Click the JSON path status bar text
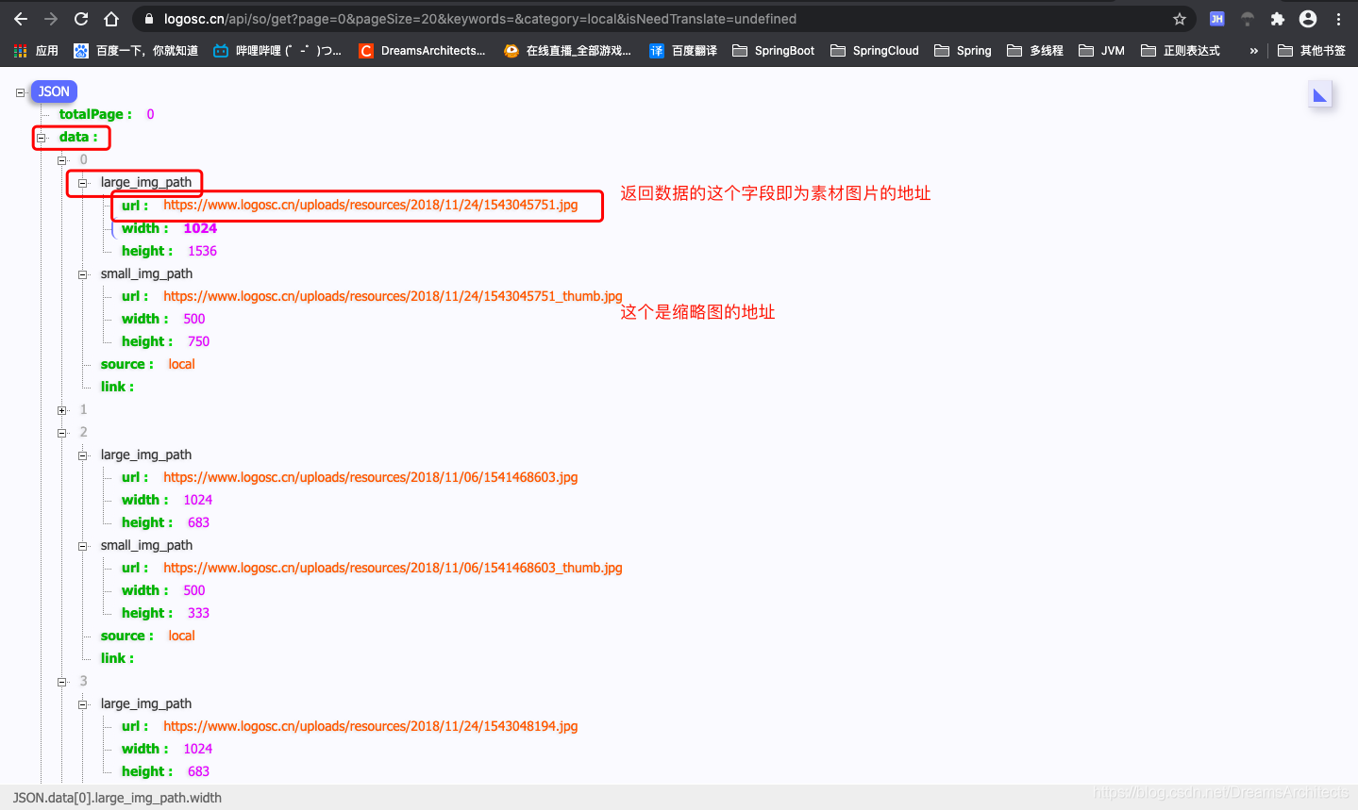This screenshot has width=1358, height=810. pyautogui.click(x=117, y=798)
